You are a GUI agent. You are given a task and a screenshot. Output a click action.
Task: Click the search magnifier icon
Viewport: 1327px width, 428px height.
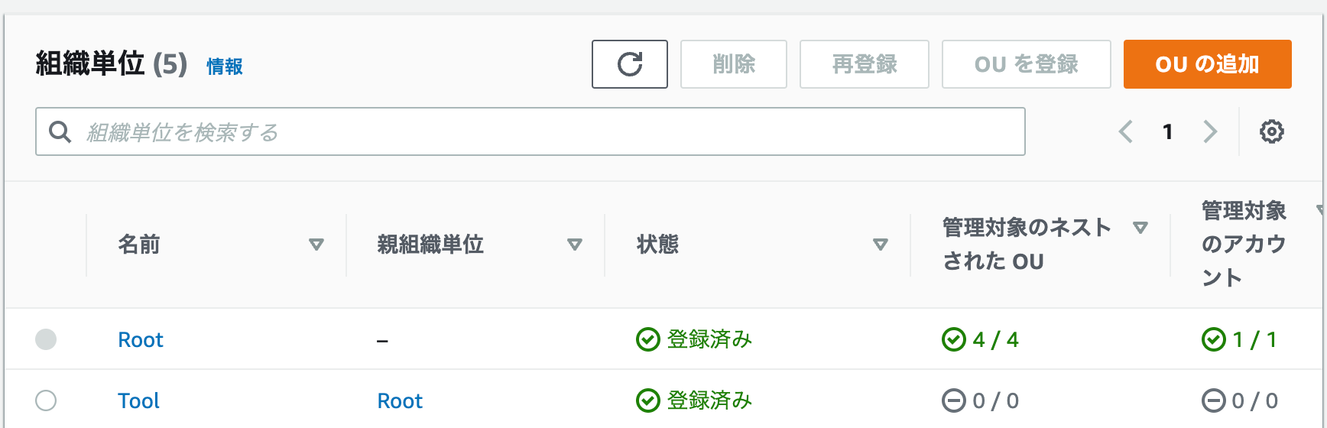(x=60, y=131)
